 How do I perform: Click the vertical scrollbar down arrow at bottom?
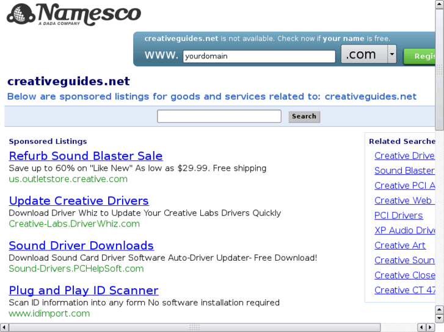[x=440, y=319]
